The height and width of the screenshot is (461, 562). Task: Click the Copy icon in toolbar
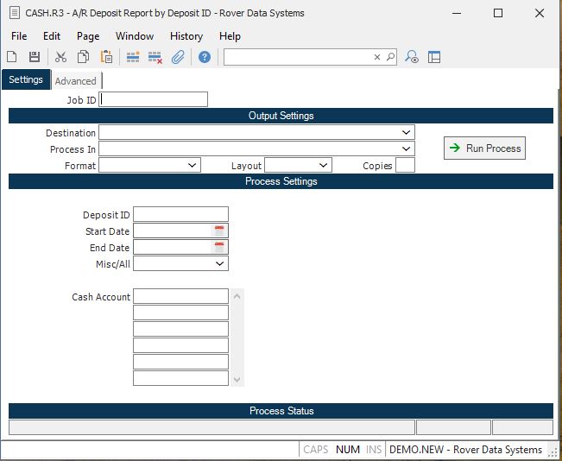point(84,57)
